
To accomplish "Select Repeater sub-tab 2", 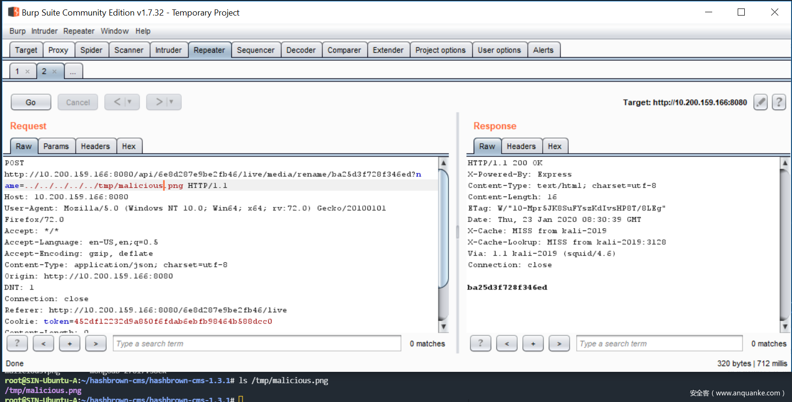I will pos(44,72).
